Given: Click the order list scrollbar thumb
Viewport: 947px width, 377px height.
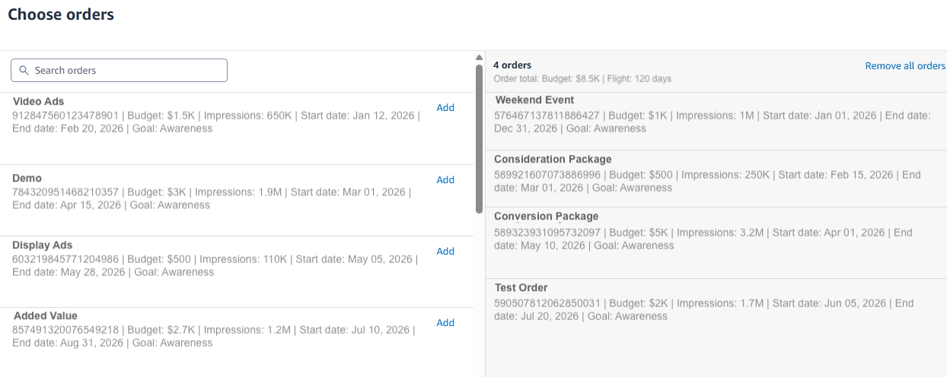Looking at the screenshot, I should click(479, 137).
